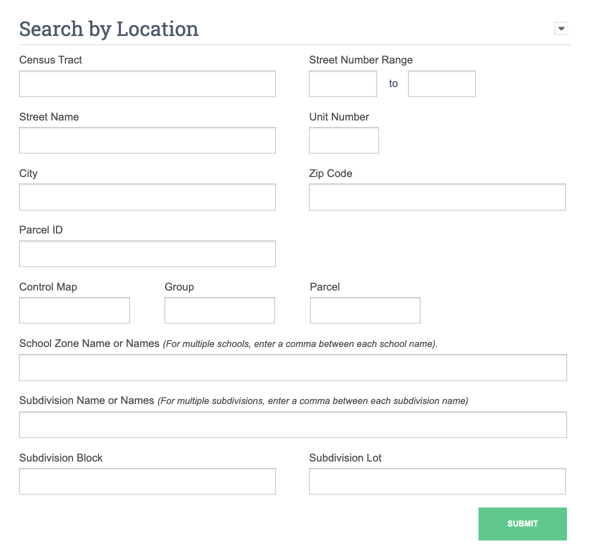Click the Unit Number field
The image size is (590, 552).
point(343,140)
